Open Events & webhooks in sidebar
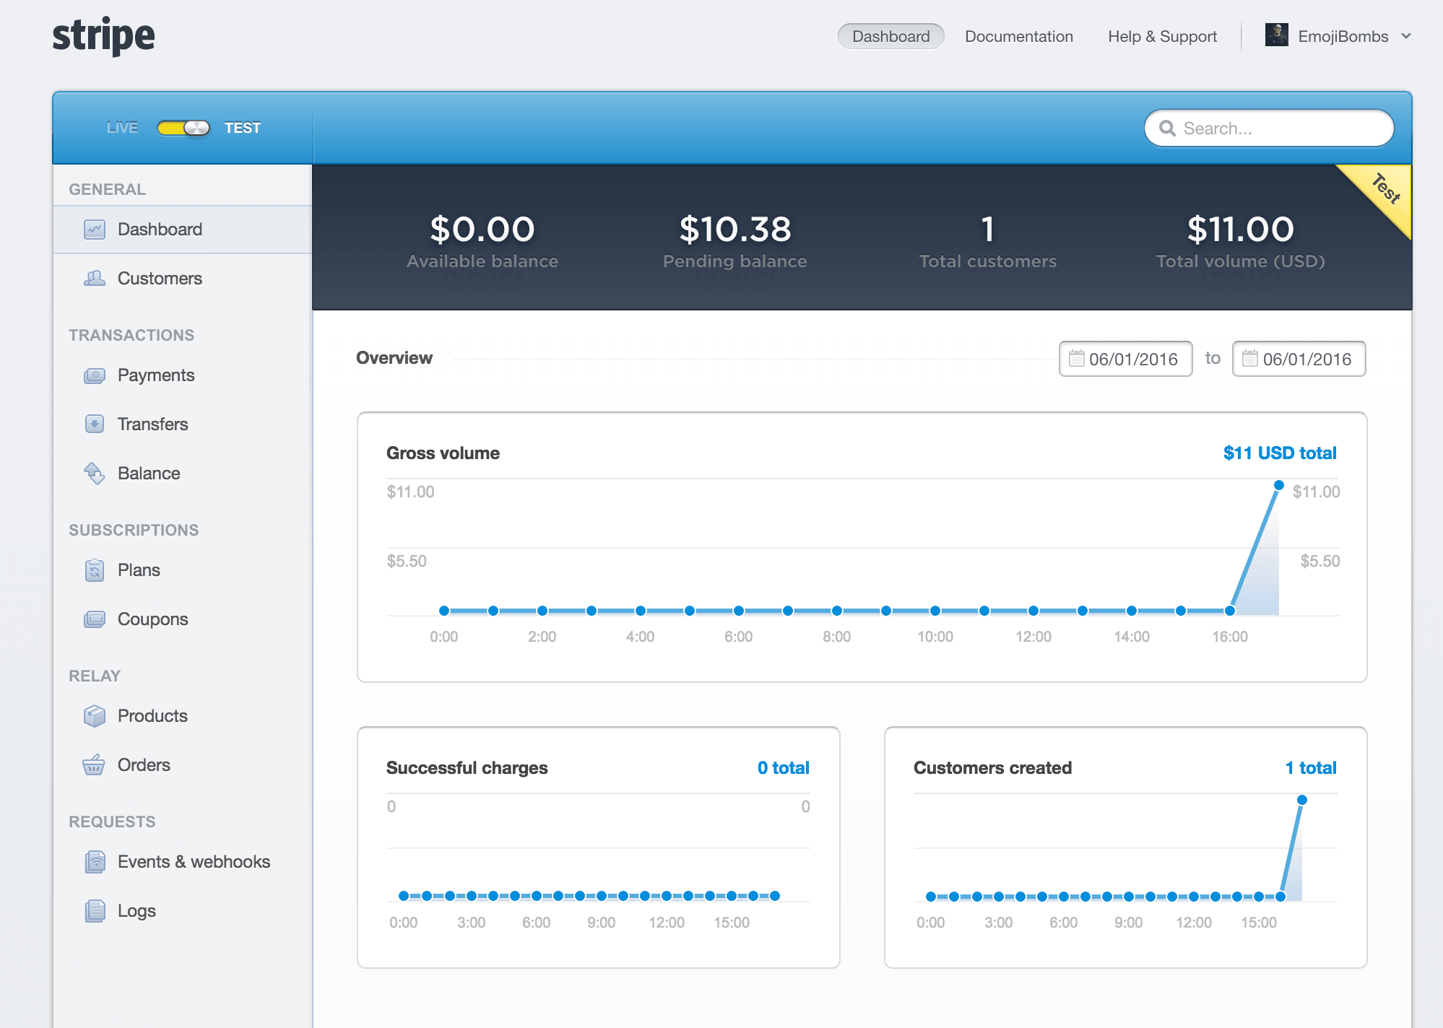Image resolution: width=1443 pixels, height=1028 pixels. (194, 862)
